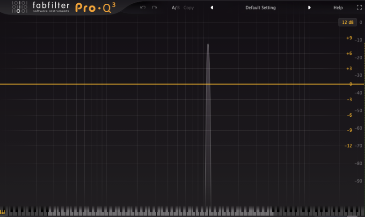The image size is (365, 217).
Task: Click the Pro-Q 3 product logo
Action: (x=95, y=8)
